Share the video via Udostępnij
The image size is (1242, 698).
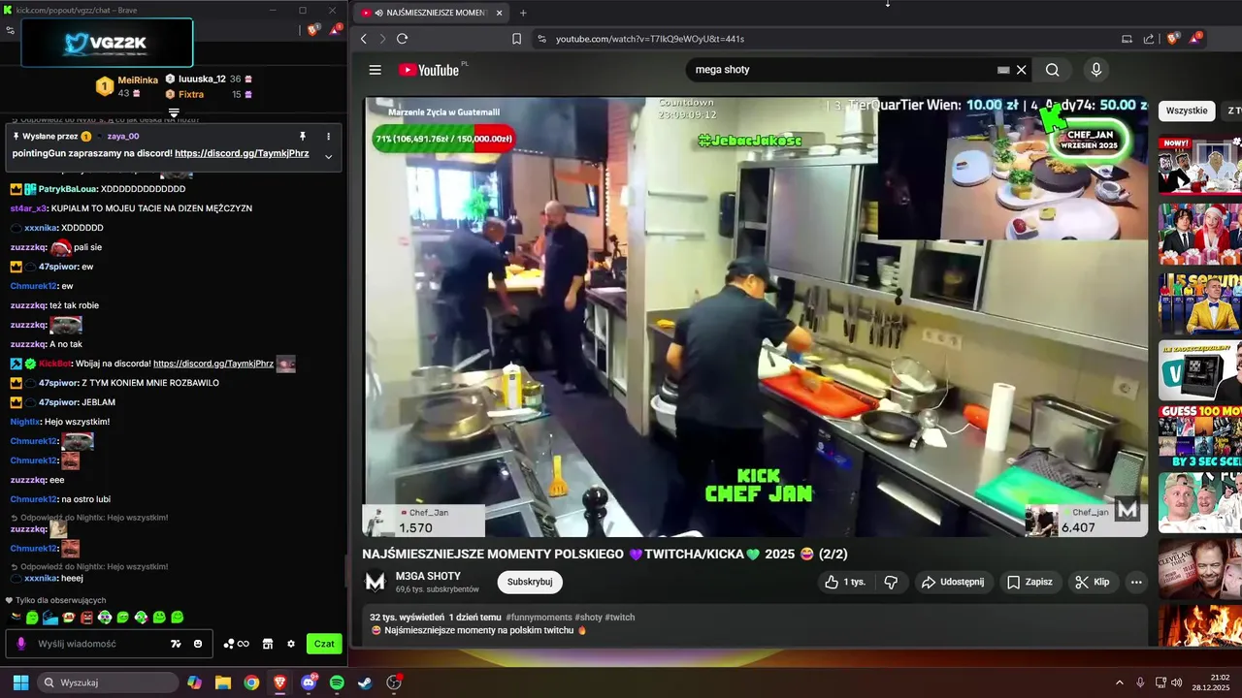[953, 582]
